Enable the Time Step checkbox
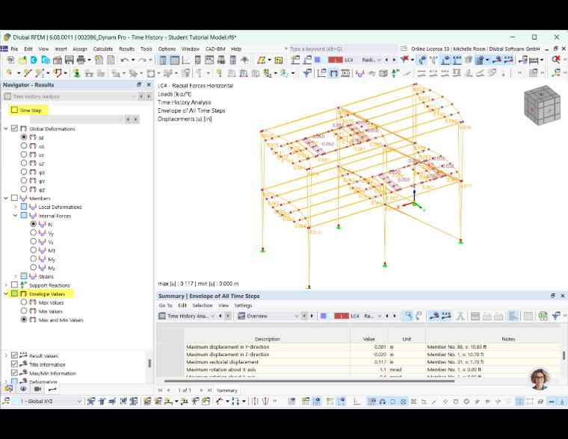Viewport: 568px width, 439px height. click(14, 110)
